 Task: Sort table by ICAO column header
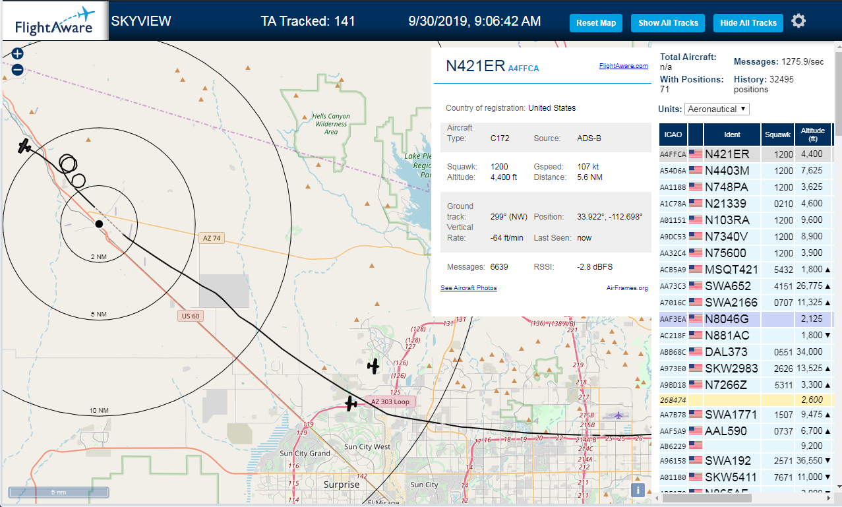pyautogui.click(x=673, y=134)
